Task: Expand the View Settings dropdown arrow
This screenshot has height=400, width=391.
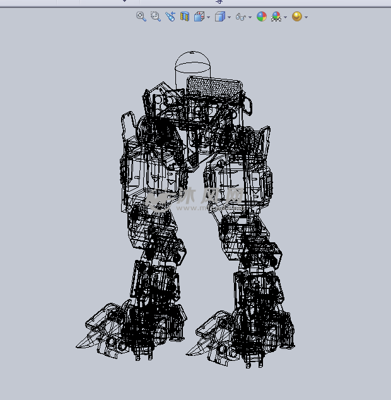Action: click(x=306, y=17)
